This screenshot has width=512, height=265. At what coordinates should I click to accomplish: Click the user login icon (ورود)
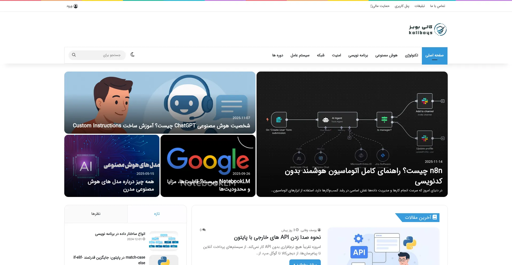75,6
